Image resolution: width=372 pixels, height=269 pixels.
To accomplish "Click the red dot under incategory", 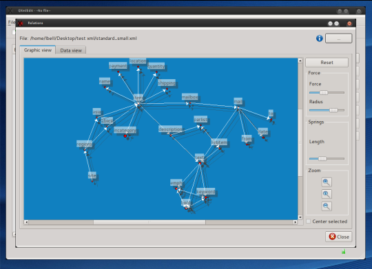I will [x=125, y=136].
